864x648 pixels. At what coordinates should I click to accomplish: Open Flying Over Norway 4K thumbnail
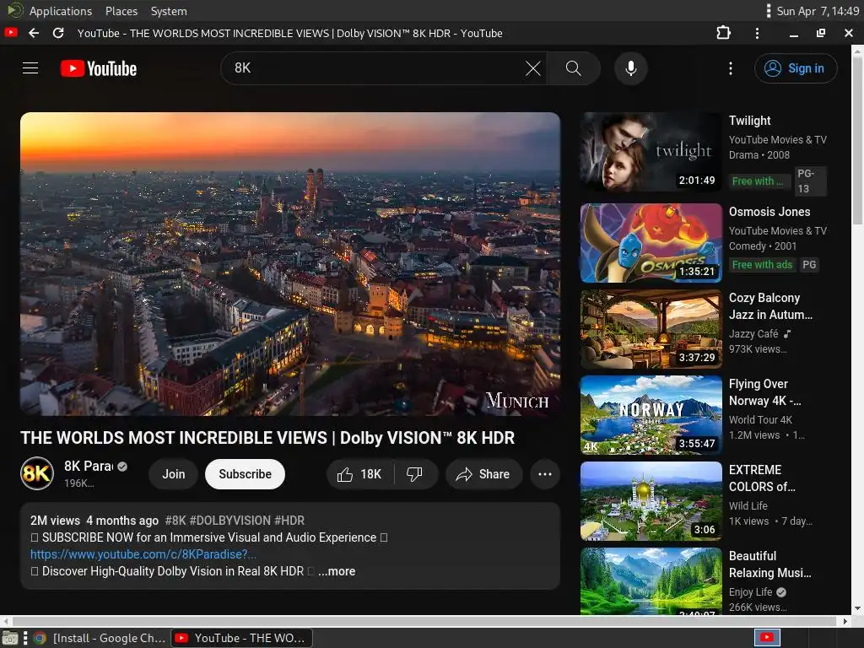pyautogui.click(x=651, y=415)
